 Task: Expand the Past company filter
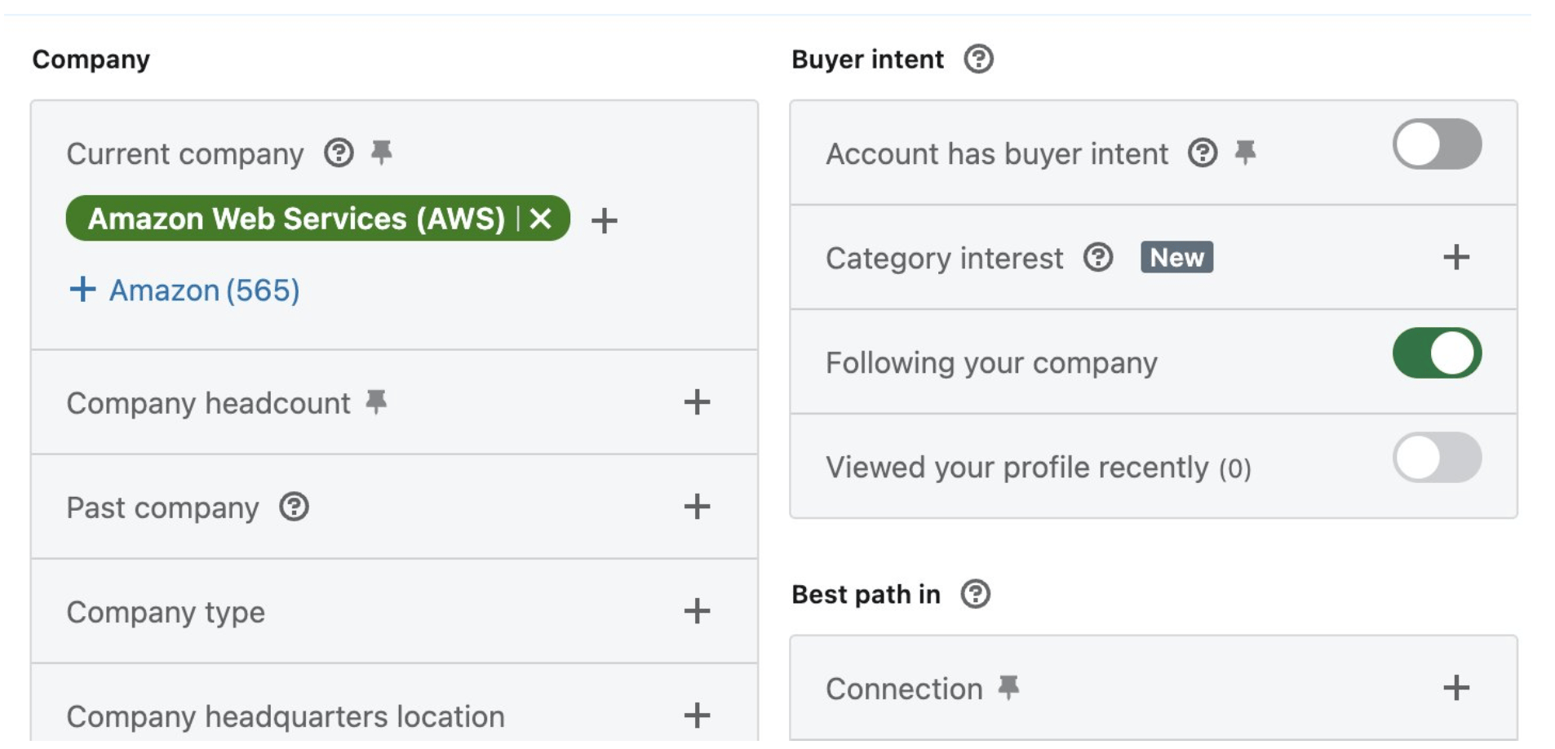(x=696, y=507)
